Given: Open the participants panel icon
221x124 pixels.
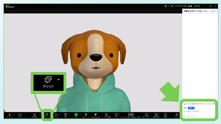Looking at the screenshot, I should (35, 115).
